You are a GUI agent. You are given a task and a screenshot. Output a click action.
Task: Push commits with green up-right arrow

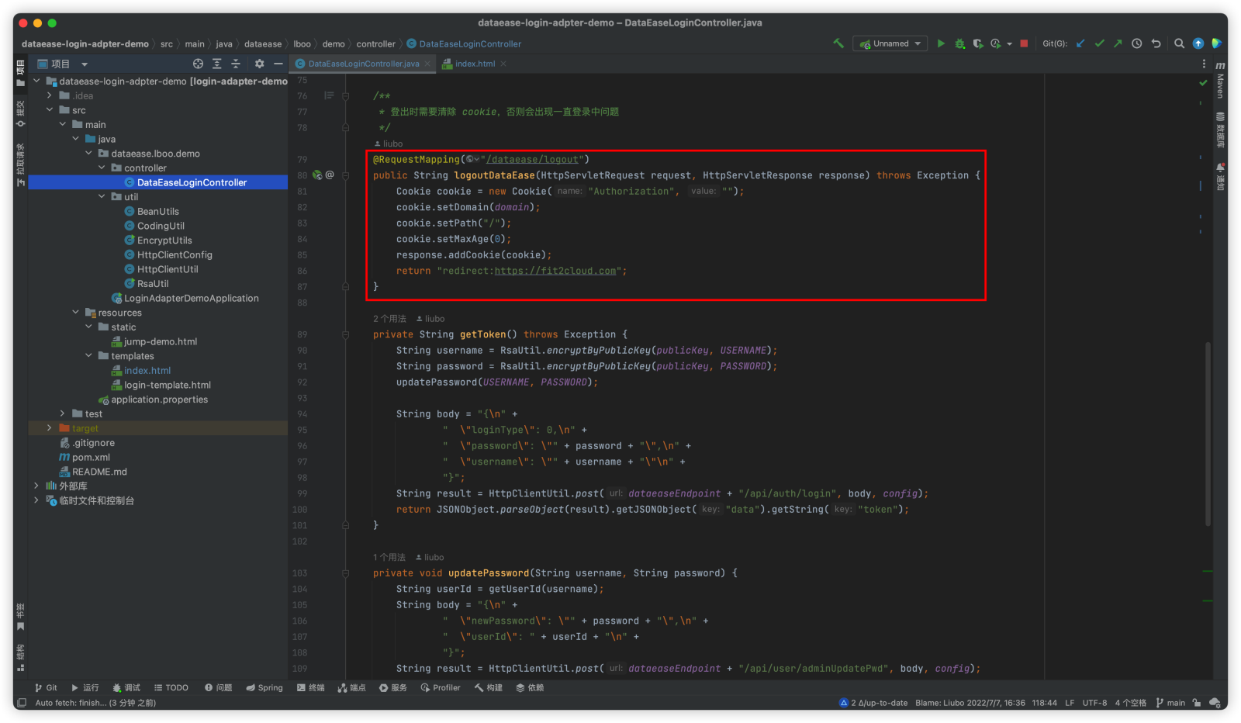pyautogui.click(x=1118, y=43)
